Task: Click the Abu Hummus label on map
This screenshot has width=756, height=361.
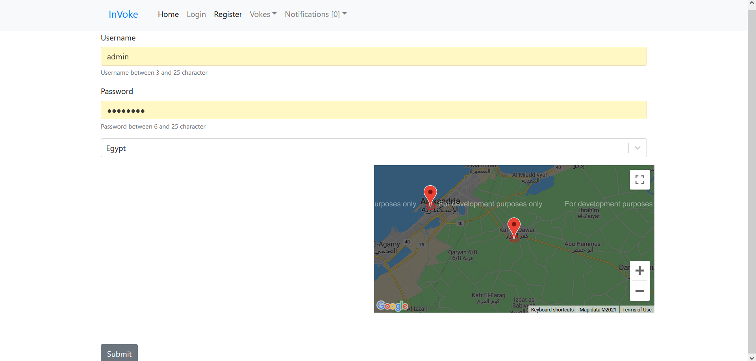Action: [582, 247]
